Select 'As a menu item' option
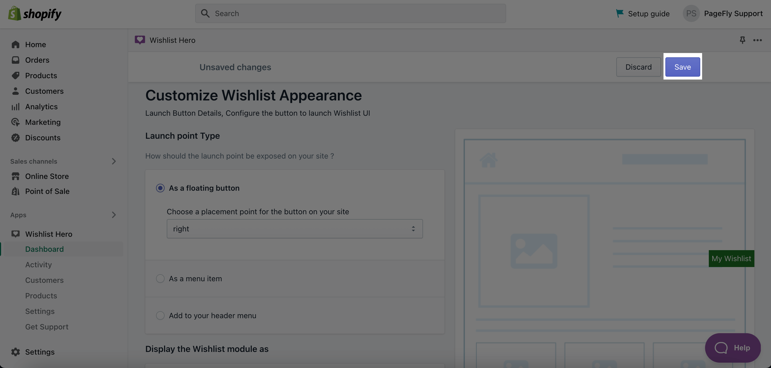The height and width of the screenshot is (368, 771). click(x=160, y=279)
